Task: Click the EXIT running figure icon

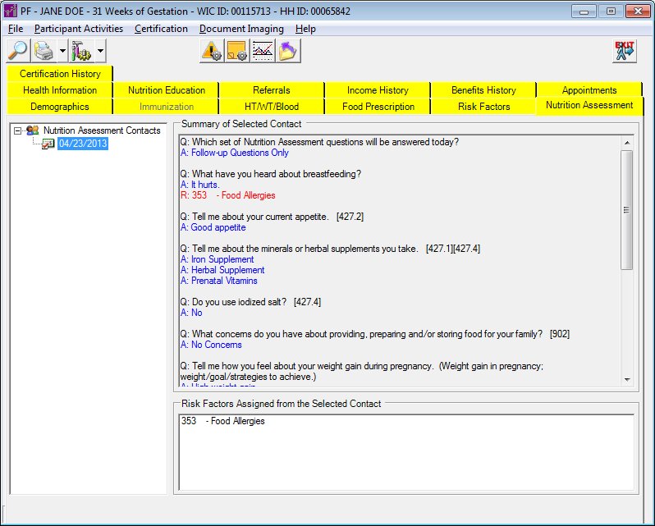Action: click(x=625, y=51)
